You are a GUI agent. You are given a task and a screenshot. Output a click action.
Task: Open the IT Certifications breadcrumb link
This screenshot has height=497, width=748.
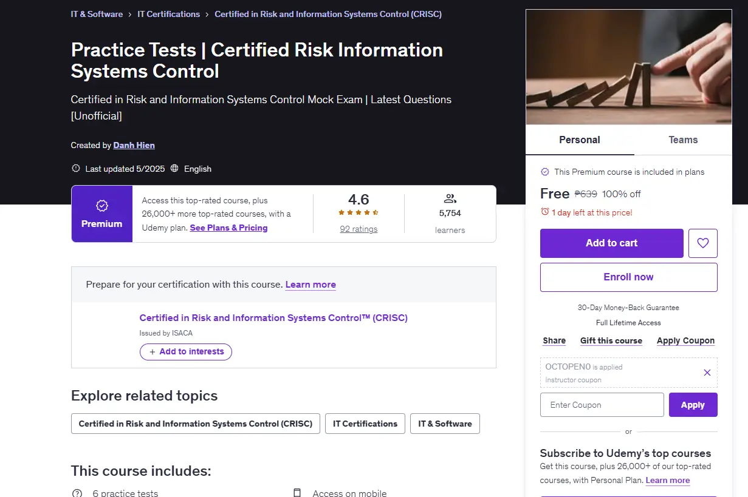168,14
